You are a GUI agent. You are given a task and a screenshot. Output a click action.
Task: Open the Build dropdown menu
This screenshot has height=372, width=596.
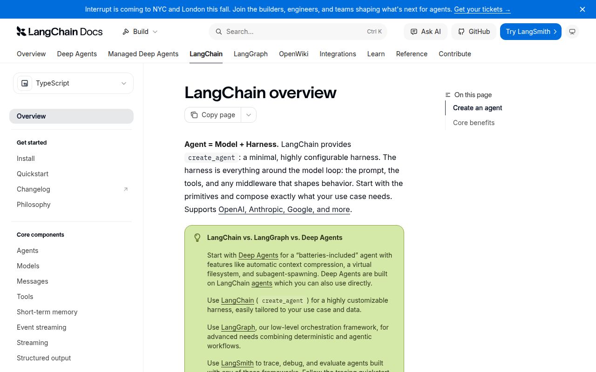(x=140, y=32)
